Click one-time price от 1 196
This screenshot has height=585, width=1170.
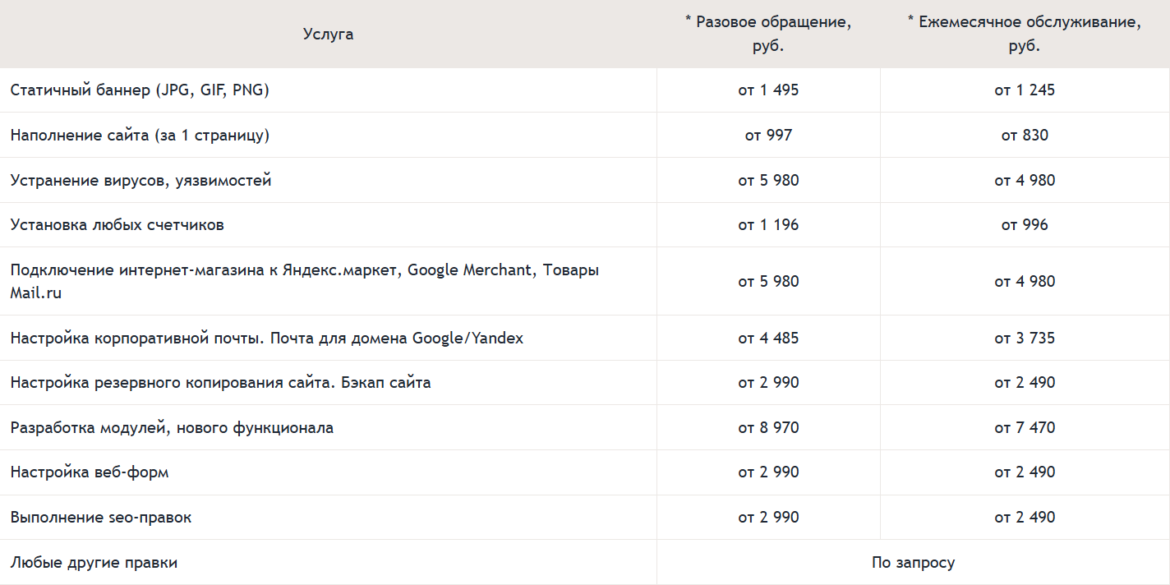pos(768,225)
